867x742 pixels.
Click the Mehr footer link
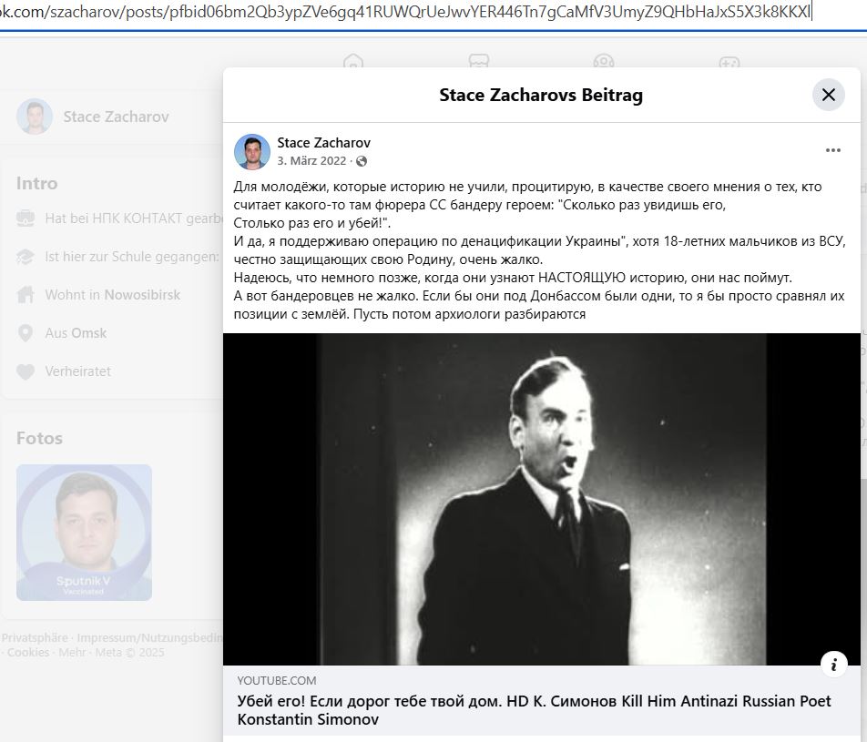72,653
